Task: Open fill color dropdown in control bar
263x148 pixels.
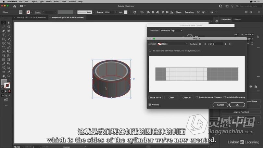Action: tap(24, 12)
